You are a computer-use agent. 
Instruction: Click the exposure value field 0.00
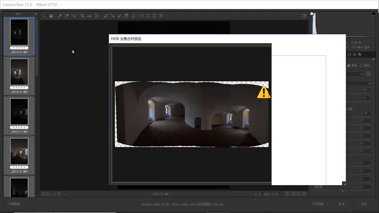pyautogui.click(x=366, y=113)
